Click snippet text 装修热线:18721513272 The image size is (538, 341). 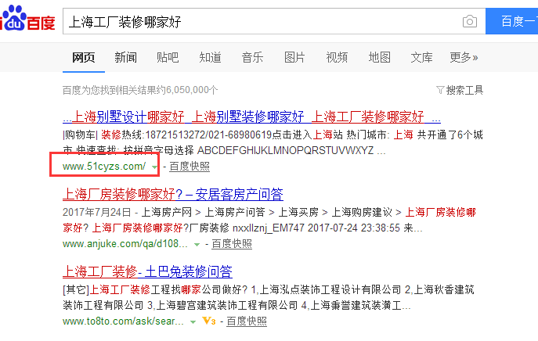[153, 135]
